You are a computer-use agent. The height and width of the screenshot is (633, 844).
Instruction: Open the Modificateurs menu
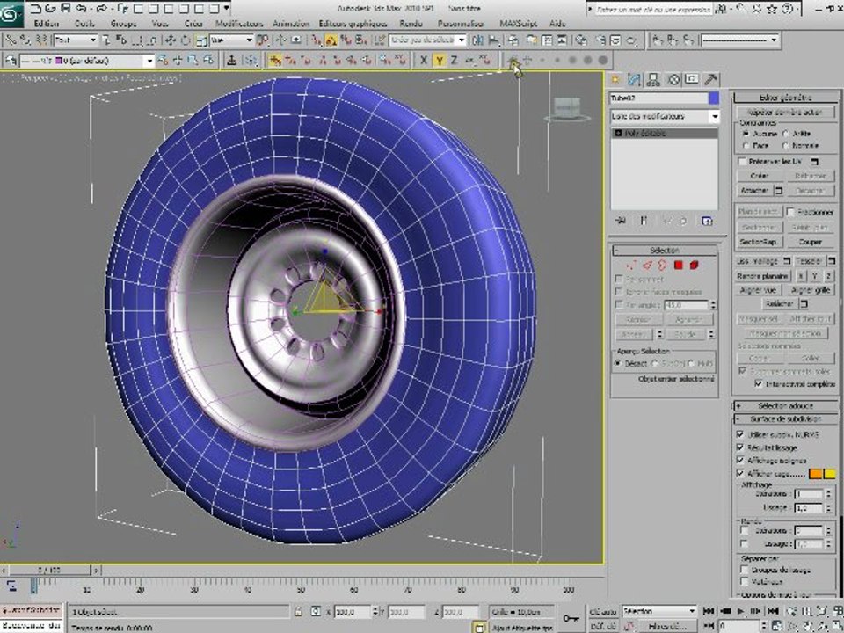click(x=239, y=24)
